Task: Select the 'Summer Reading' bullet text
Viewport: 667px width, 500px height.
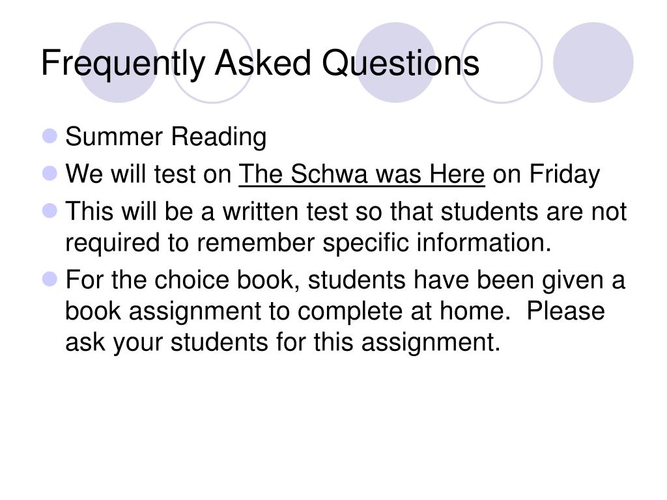Action: 166,137
